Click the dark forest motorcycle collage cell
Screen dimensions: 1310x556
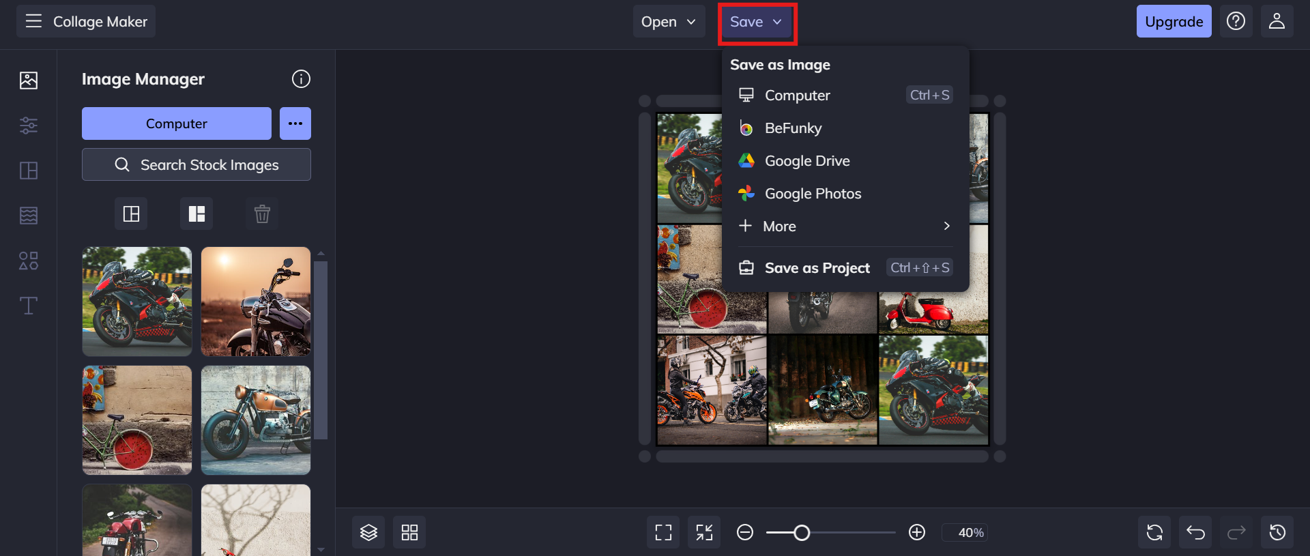pos(823,390)
